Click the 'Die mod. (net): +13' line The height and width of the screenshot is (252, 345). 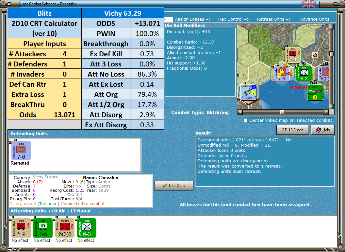pos(188,31)
